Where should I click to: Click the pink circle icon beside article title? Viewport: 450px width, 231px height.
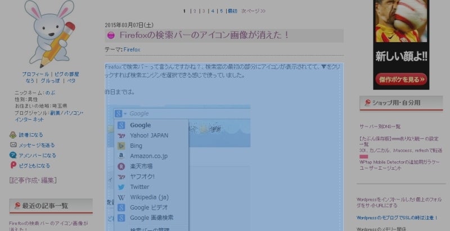click(111, 35)
